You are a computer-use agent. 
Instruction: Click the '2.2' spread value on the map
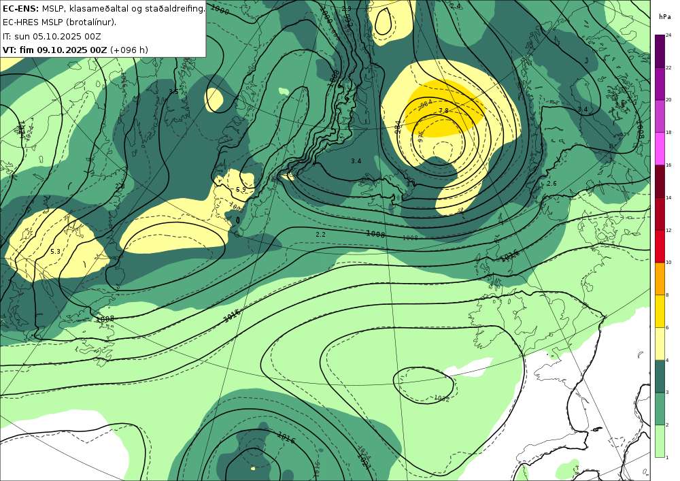pyautogui.click(x=320, y=234)
